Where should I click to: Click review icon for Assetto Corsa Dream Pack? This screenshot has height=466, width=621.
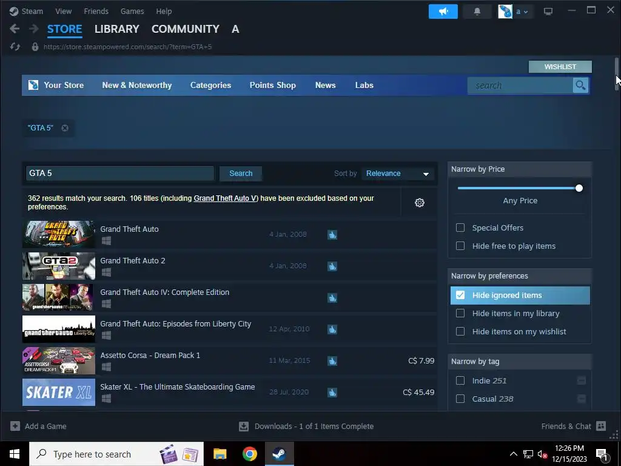click(x=332, y=361)
